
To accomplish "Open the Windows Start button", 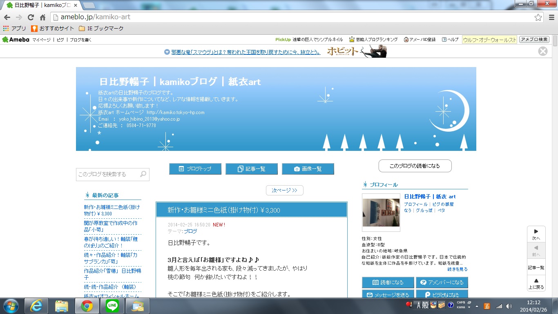I will pos(11,306).
